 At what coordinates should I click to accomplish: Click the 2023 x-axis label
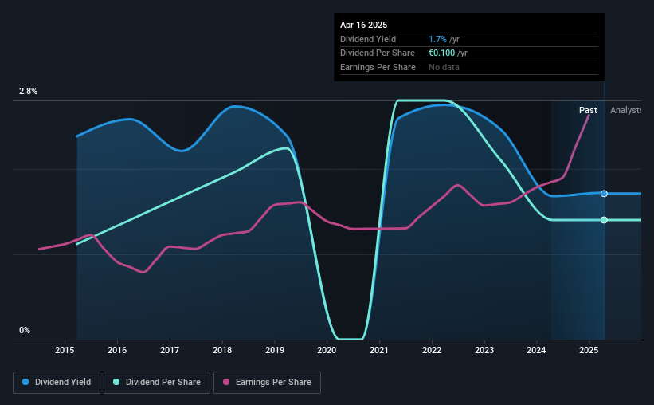point(484,350)
